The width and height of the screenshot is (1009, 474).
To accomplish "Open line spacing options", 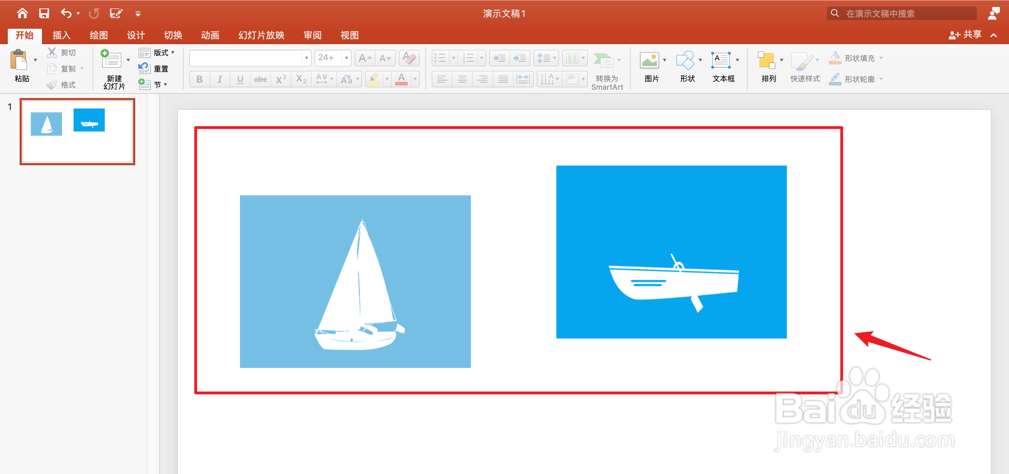I will (546, 58).
